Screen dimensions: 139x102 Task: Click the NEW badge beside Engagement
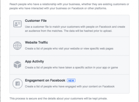tap(71, 80)
